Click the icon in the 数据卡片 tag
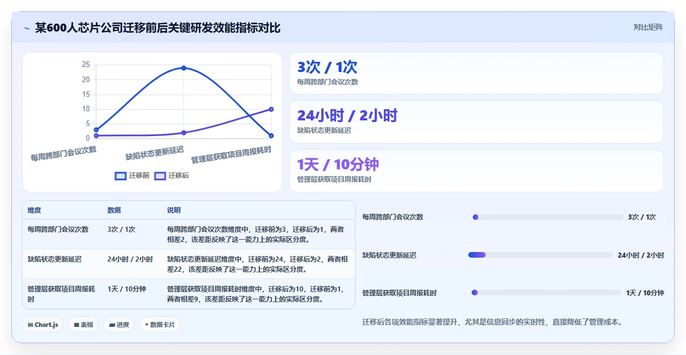This screenshot has height=355, width=686. pos(147,325)
